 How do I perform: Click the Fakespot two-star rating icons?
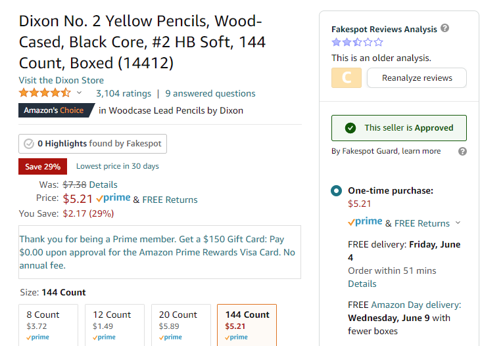[357, 42]
